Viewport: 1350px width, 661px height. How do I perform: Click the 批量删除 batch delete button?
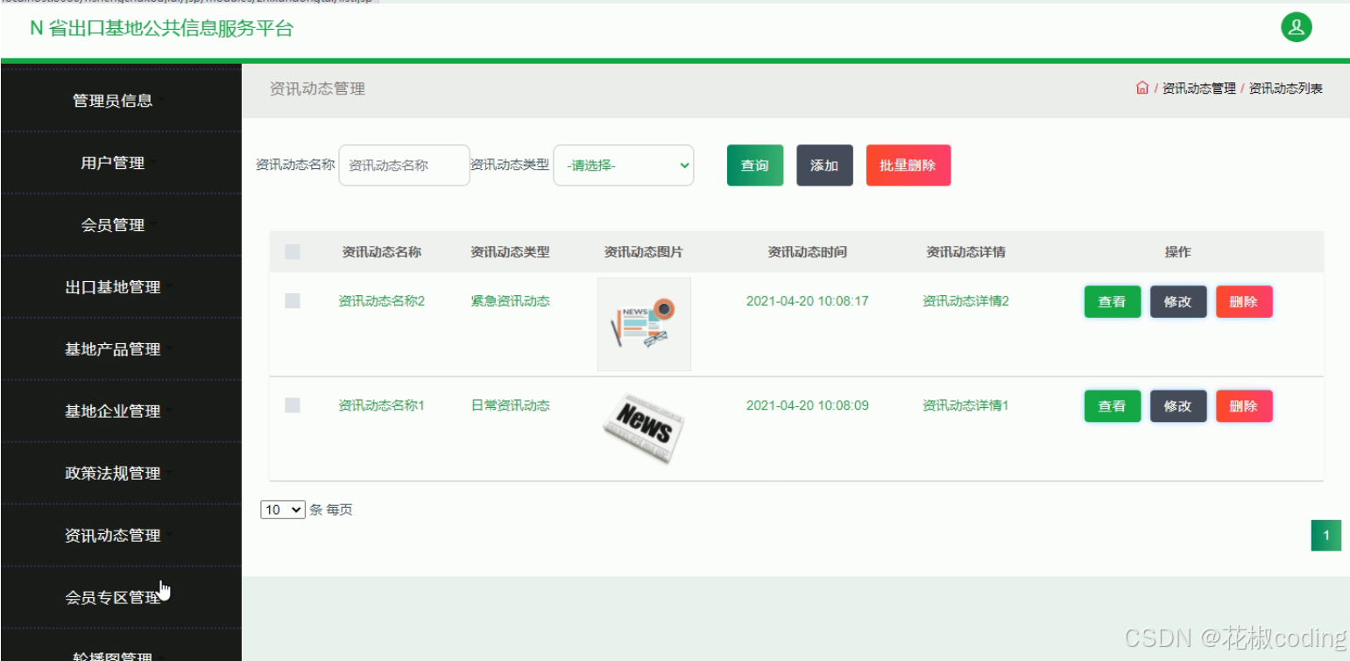click(908, 165)
